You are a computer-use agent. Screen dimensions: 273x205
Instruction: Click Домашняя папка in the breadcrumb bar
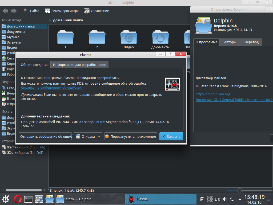(68, 20)
